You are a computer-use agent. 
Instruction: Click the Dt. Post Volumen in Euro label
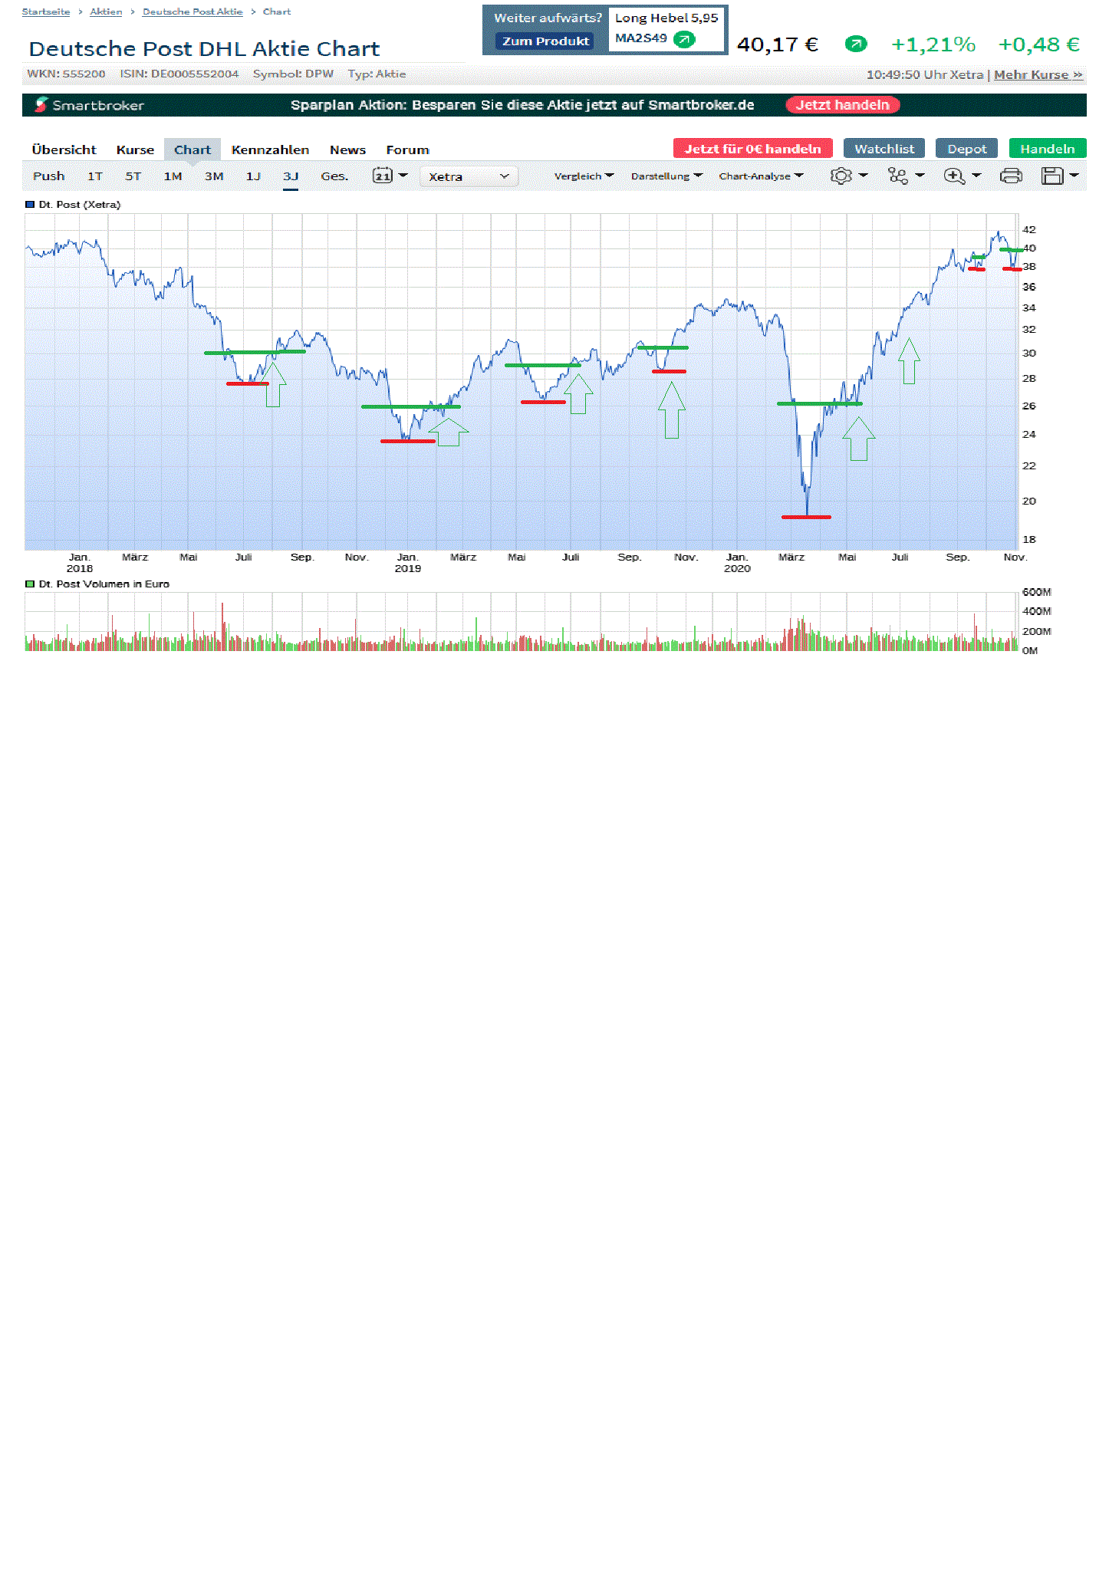[x=104, y=584]
